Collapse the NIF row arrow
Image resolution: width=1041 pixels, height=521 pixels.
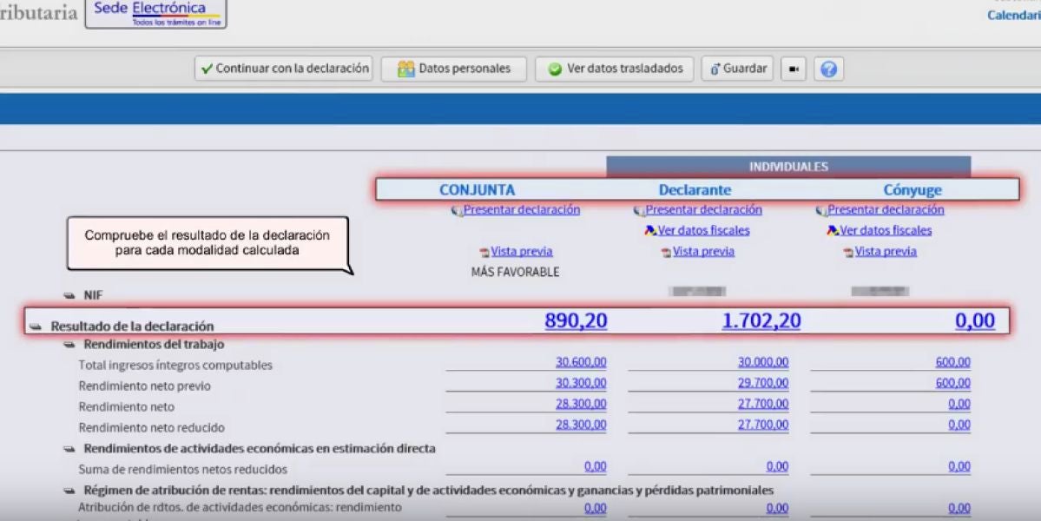click(x=69, y=296)
